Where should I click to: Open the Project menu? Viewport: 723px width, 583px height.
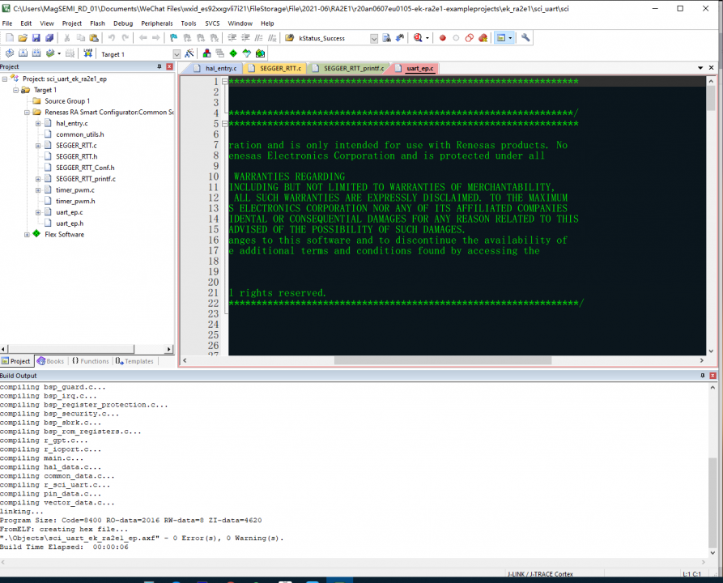click(x=72, y=23)
